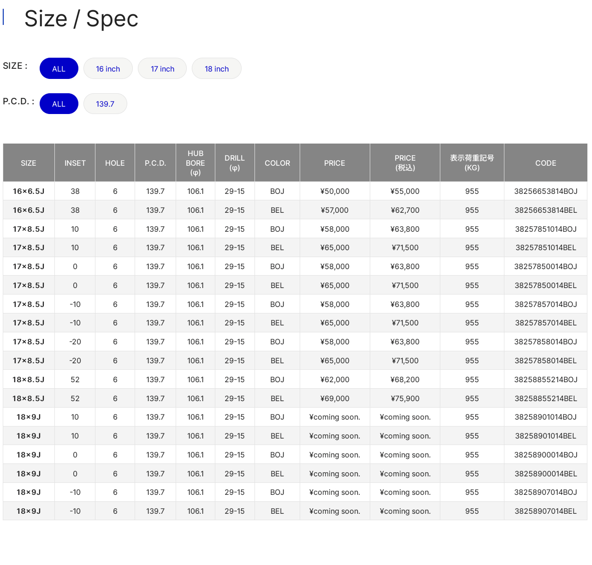Select the ALL filter for SIZE
592x565 pixels.
pyautogui.click(x=59, y=68)
